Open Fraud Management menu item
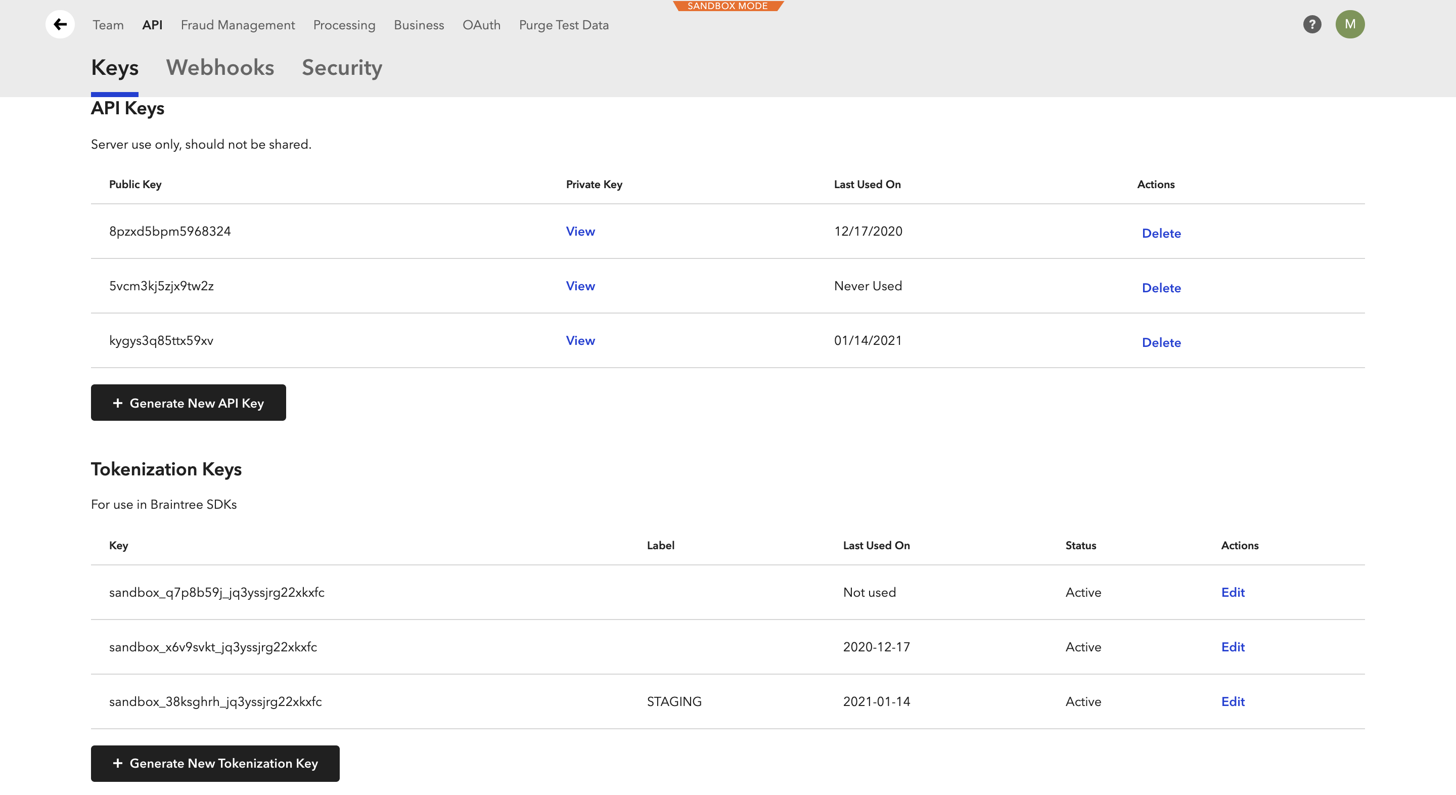1456x795 pixels. [238, 25]
